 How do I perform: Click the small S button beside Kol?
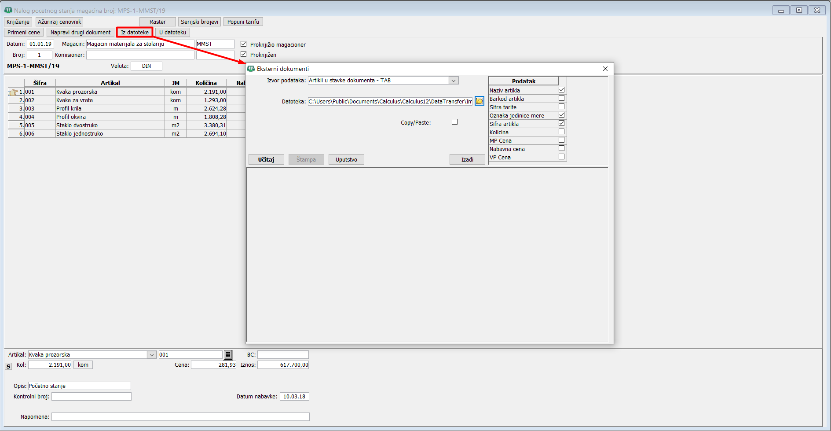tap(8, 366)
